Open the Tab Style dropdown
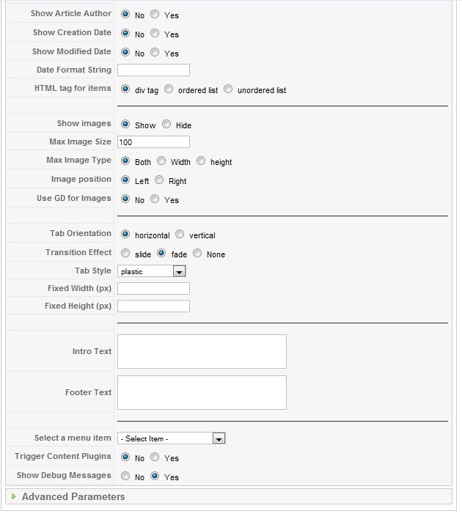Screen dimensions: 462x522 tap(152, 271)
